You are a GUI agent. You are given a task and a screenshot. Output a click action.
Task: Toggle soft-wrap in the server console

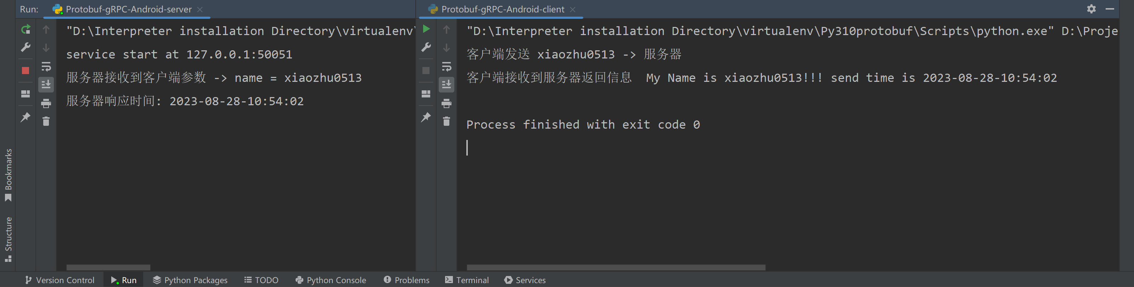point(46,67)
